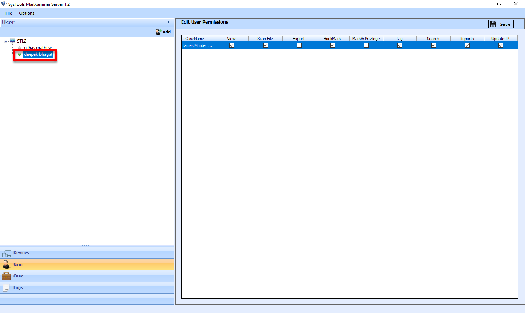Click the Save floppy disk icon
Viewport: 525px width, 313px height.
click(493, 24)
